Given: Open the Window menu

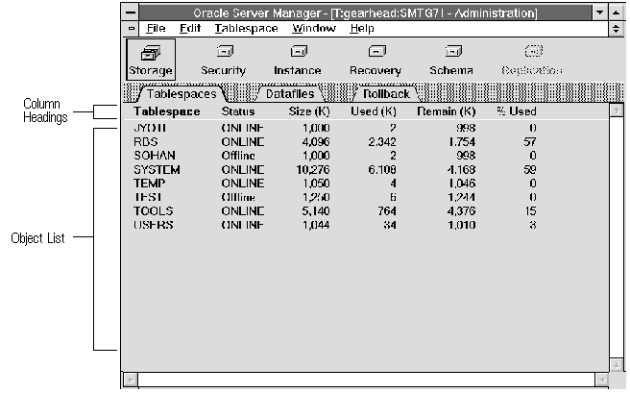Looking at the screenshot, I should click(x=314, y=29).
